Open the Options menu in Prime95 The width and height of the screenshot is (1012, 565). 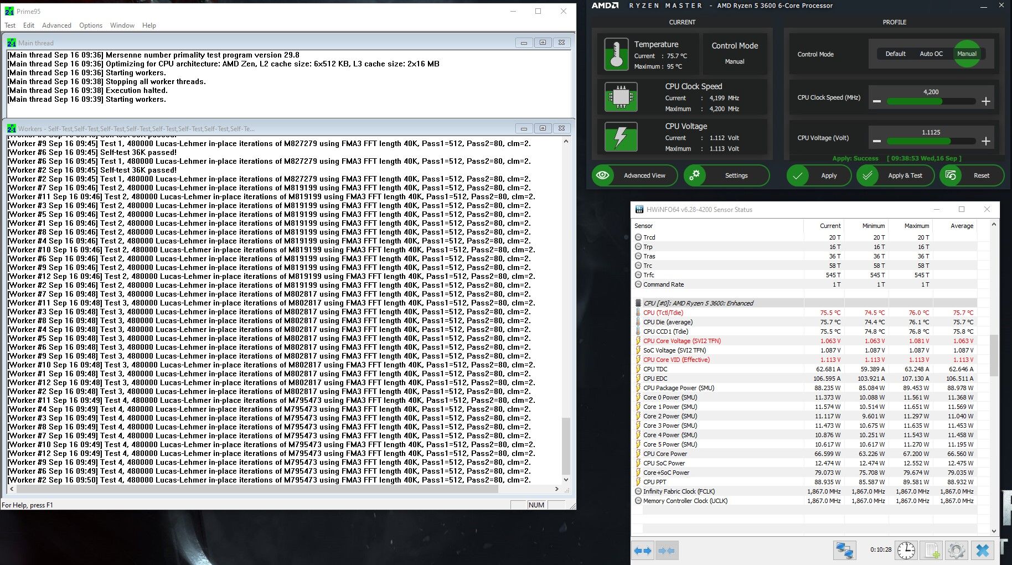pyautogui.click(x=91, y=25)
